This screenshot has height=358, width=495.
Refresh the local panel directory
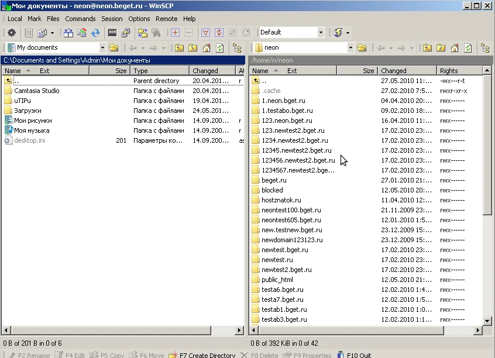click(x=220, y=48)
